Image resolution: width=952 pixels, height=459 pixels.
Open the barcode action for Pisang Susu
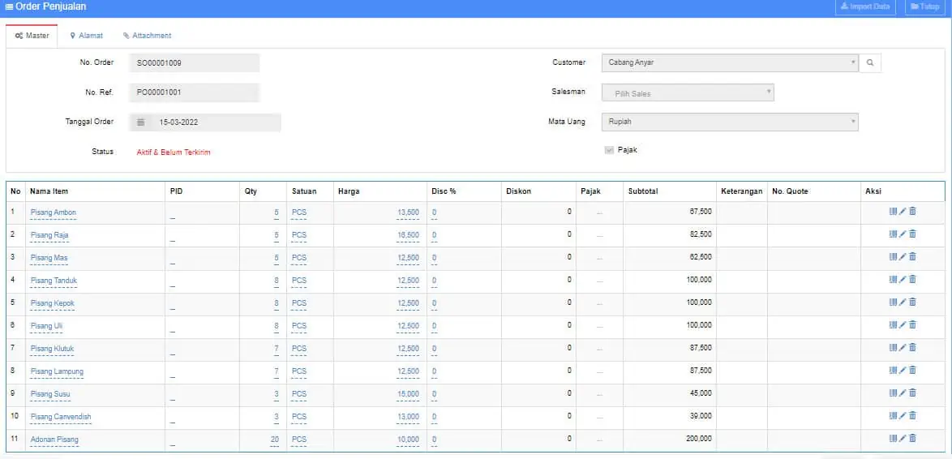893,393
